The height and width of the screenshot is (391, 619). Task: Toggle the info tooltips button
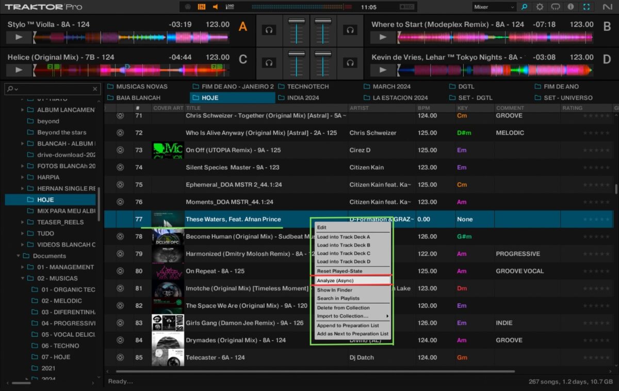point(571,7)
